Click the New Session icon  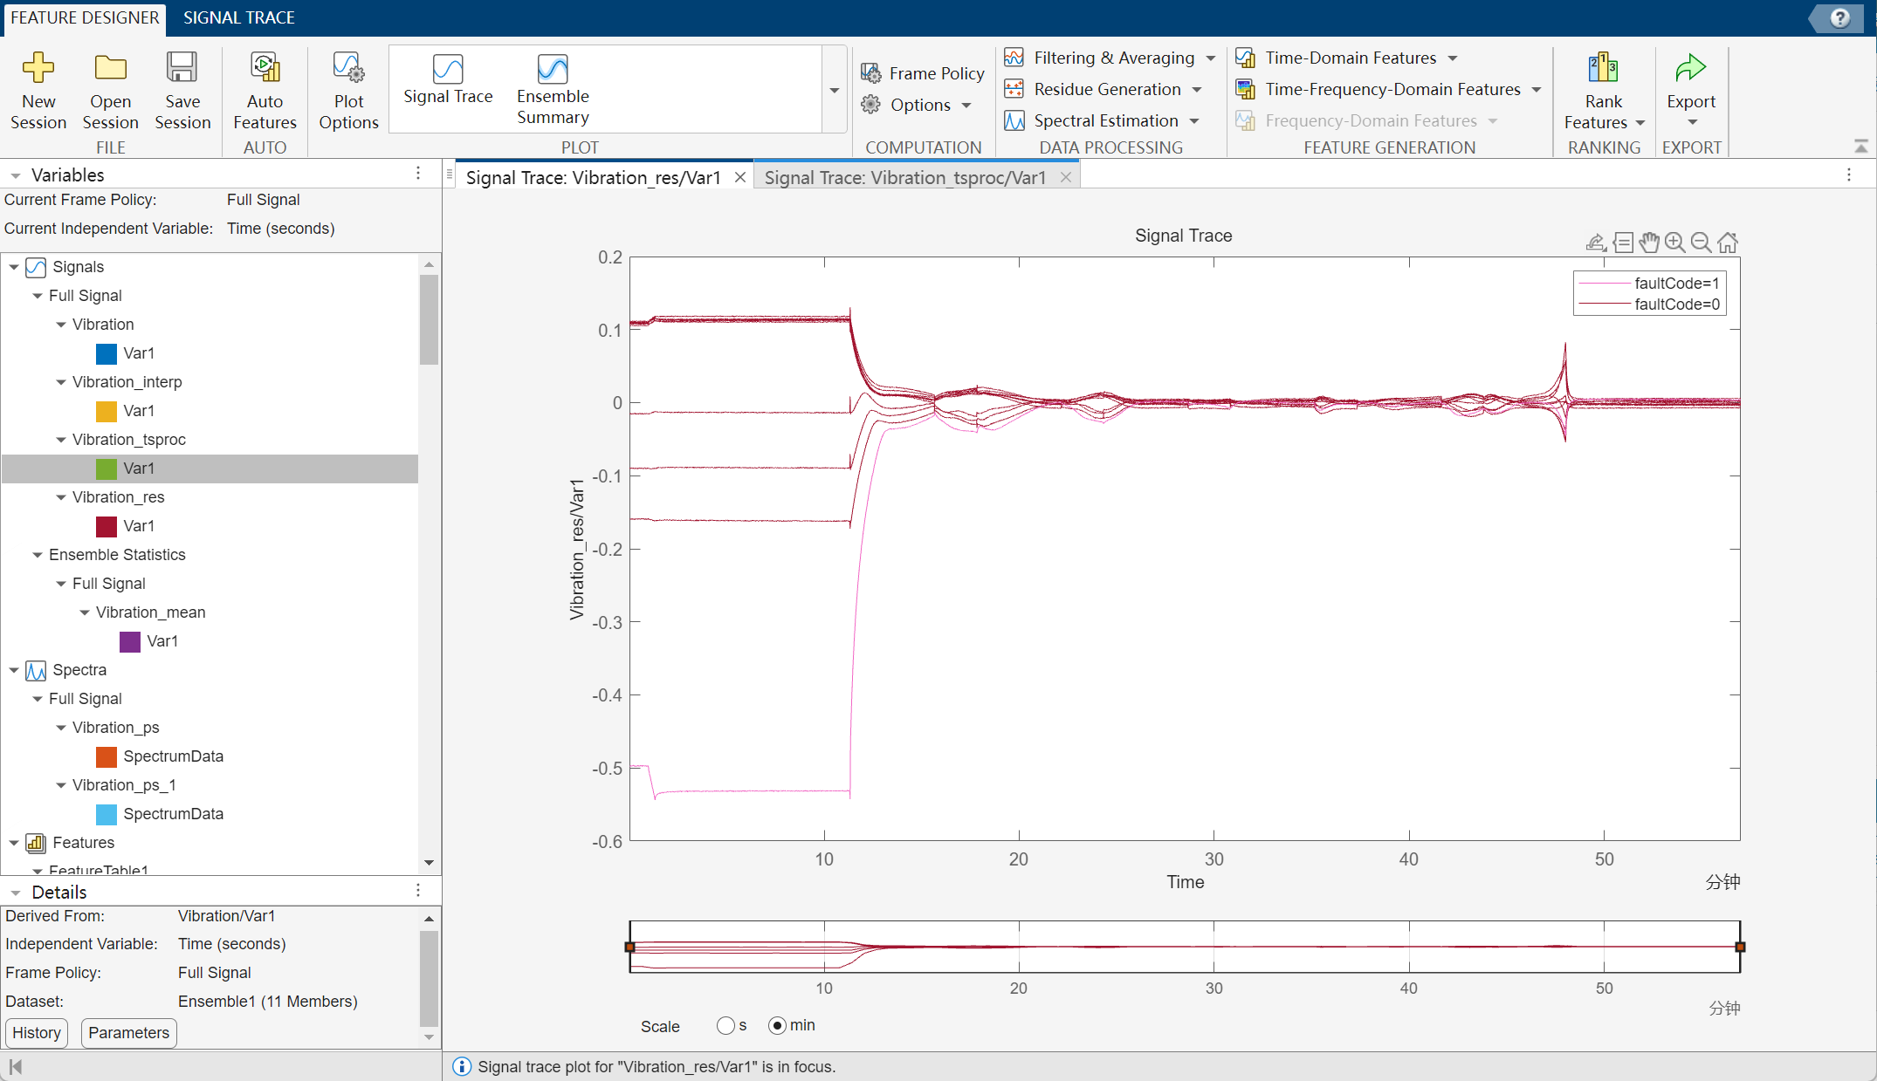tap(38, 68)
